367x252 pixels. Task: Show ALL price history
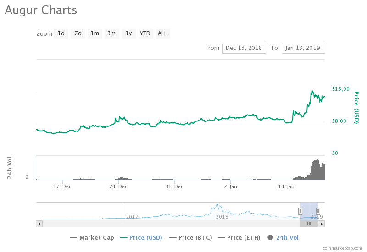click(163, 33)
